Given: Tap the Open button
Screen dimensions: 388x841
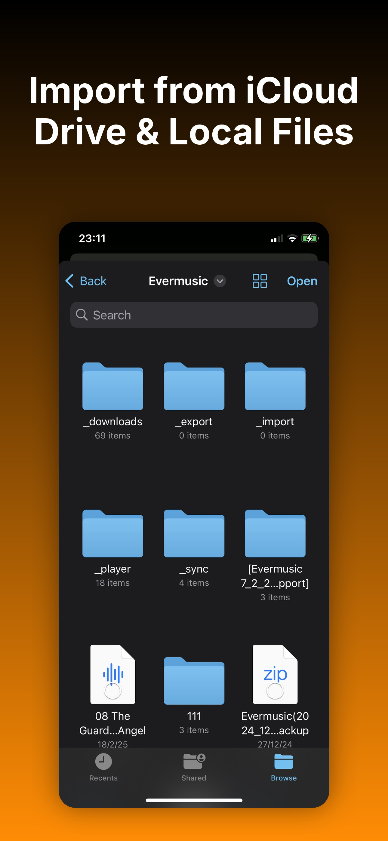Looking at the screenshot, I should [302, 281].
